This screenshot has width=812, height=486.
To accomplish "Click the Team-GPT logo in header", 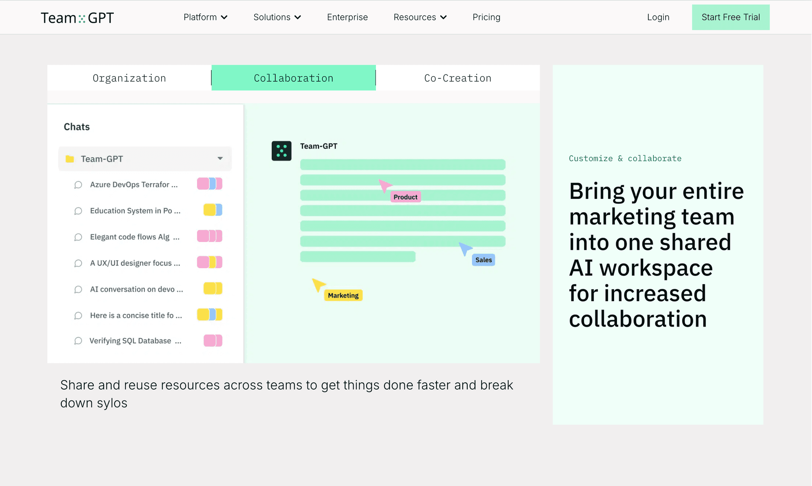I will click(77, 18).
